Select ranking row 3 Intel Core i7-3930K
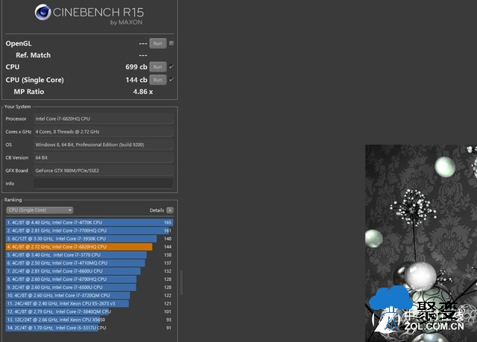477x342 pixels. tap(89, 238)
